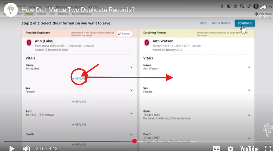
Task: Expand Sex details in Surviving Person column
Action: tap(249, 90)
